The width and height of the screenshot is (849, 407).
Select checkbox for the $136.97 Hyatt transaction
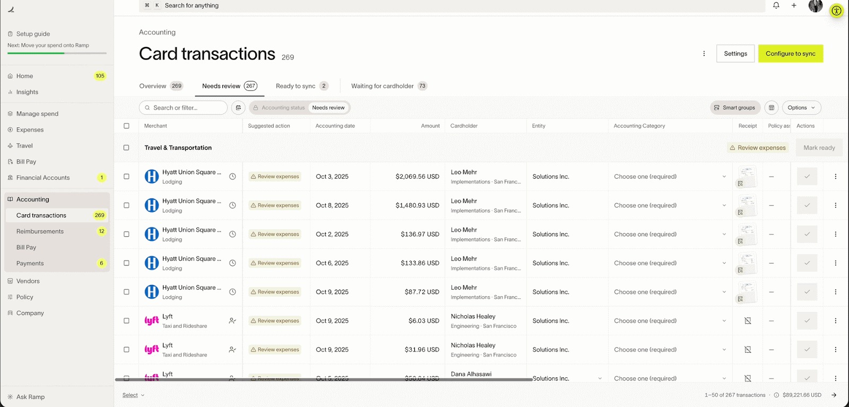126,234
